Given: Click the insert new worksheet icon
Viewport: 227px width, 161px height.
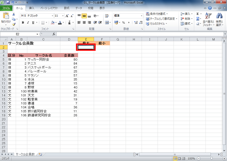Looking at the screenshot, I should click(40, 154).
